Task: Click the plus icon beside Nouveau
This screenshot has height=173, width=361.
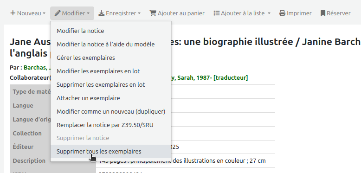Action: [x=13, y=13]
